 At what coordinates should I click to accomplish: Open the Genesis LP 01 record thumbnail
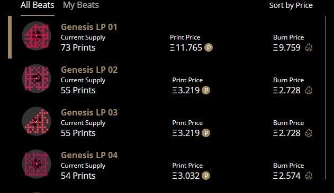(37, 36)
